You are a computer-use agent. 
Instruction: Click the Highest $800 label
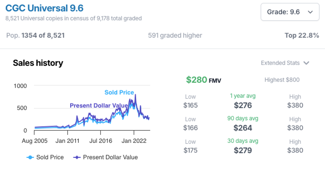tap(282, 80)
